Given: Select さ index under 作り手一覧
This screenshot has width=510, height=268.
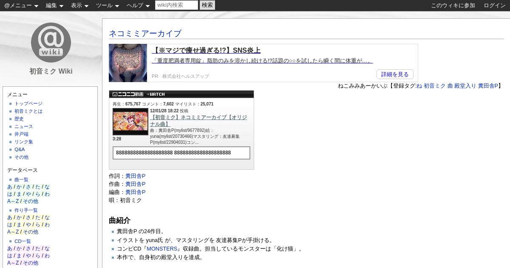Looking at the screenshot, I should point(28,218).
